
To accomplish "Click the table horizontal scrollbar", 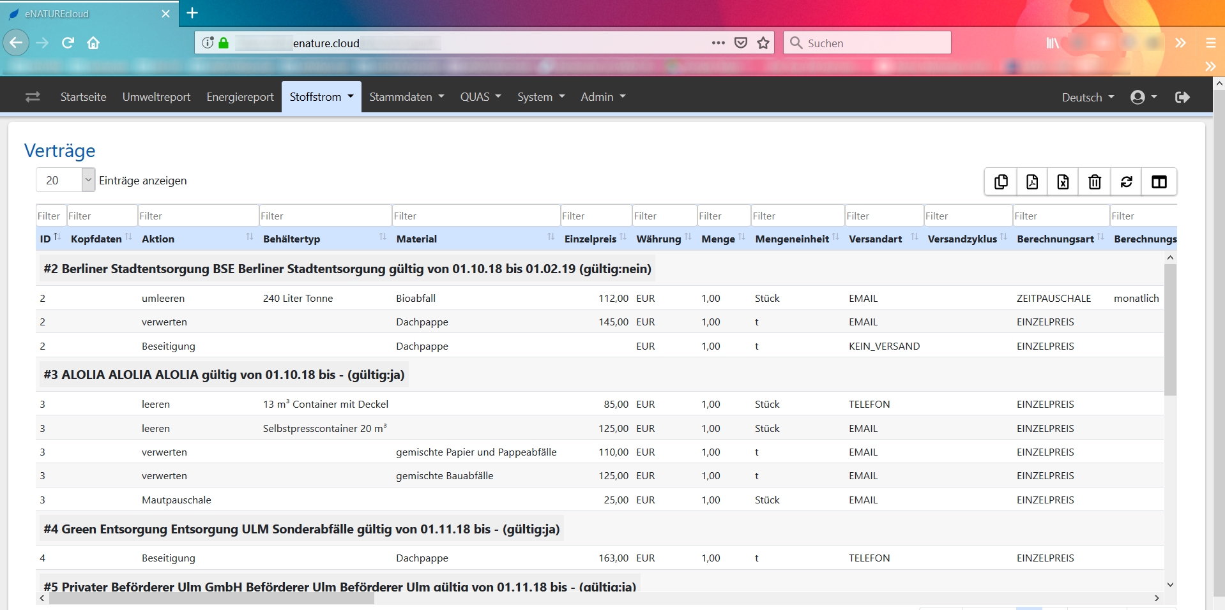I will click(x=211, y=598).
